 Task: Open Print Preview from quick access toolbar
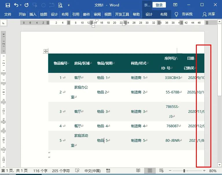60,5
